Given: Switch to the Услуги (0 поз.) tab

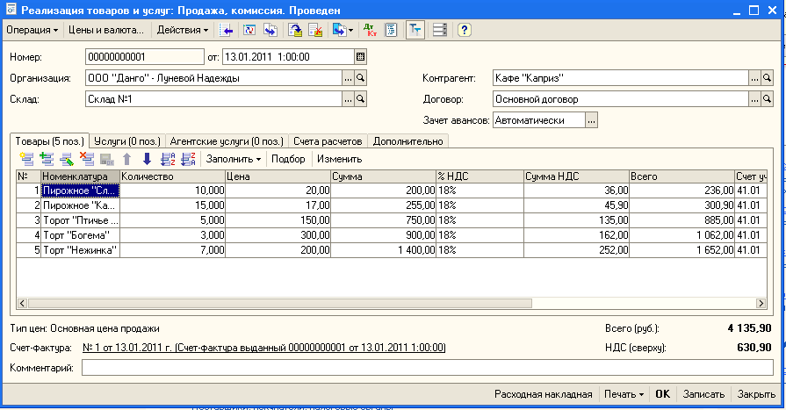Looking at the screenshot, I should [x=127, y=140].
